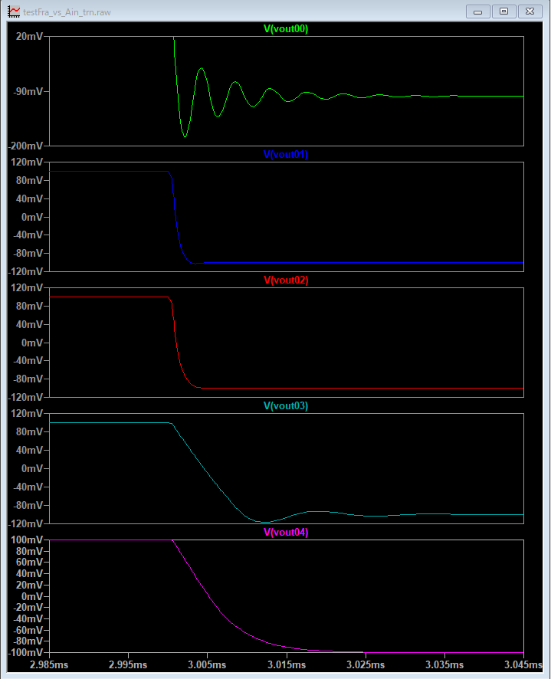Click the -120mV axis label of vout02 pane

point(25,397)
